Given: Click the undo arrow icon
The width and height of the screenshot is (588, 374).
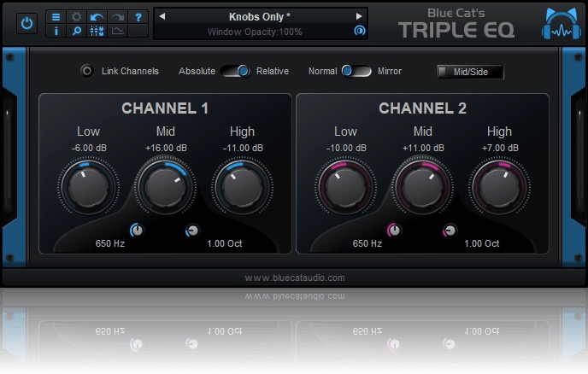Looking at the screenshot, I should point(97,17).
